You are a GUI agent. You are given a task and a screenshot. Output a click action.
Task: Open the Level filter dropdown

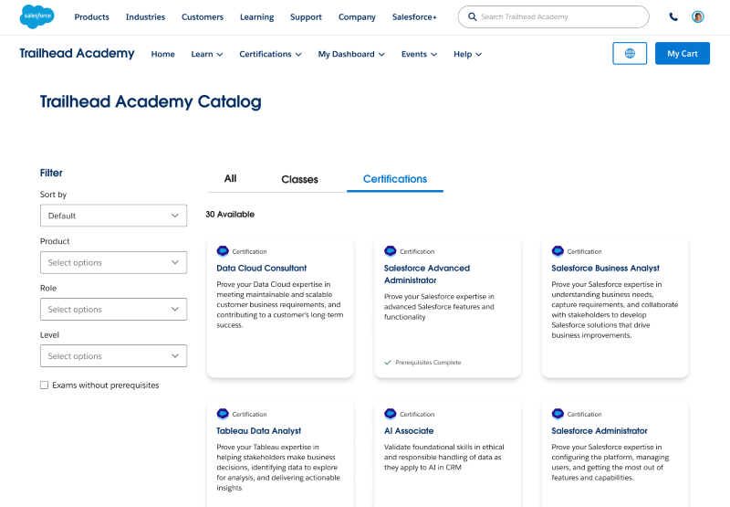113,356
